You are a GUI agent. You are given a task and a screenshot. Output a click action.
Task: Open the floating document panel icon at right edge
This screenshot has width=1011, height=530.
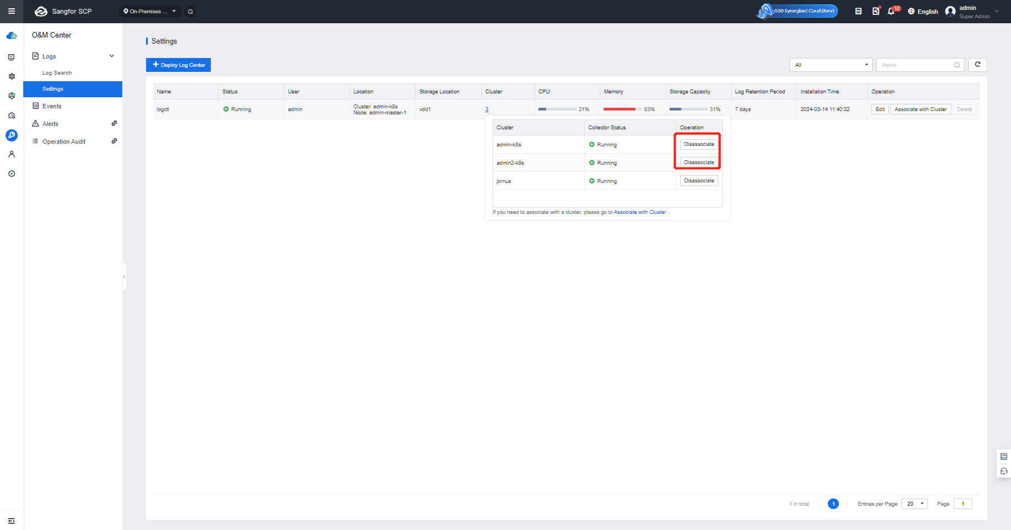coord(1004,456)
